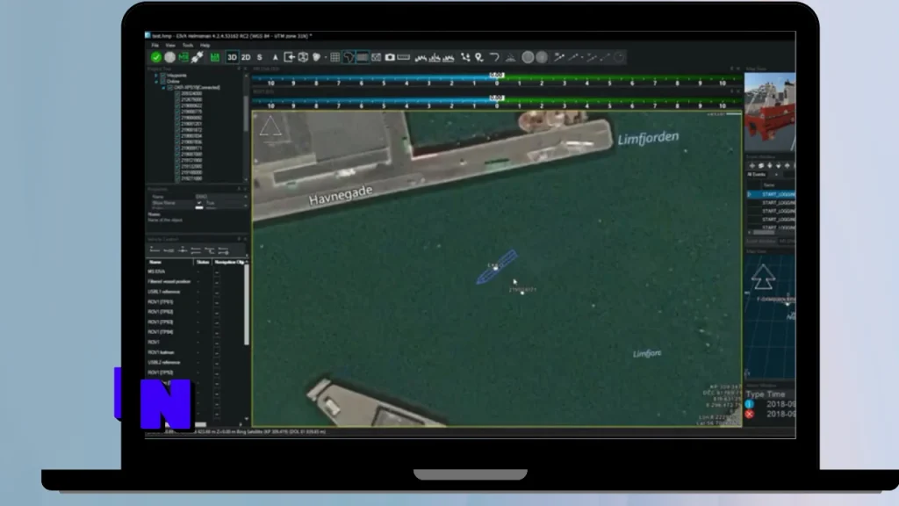Toggle the grid overlay icon
Screen dimensions: 899x506
tap(334, 57)
